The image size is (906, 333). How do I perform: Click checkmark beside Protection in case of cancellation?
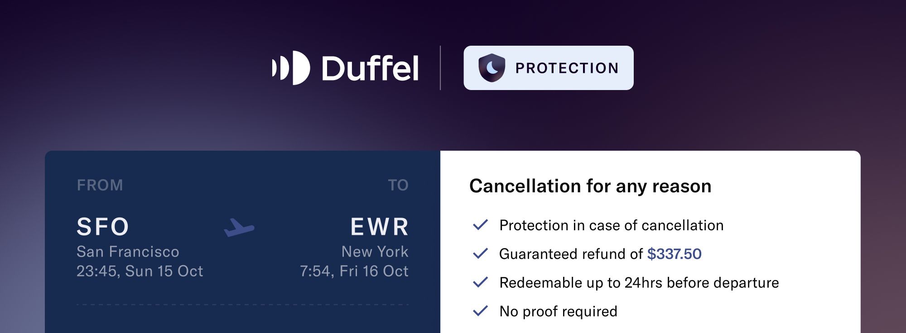coord(480,225)
